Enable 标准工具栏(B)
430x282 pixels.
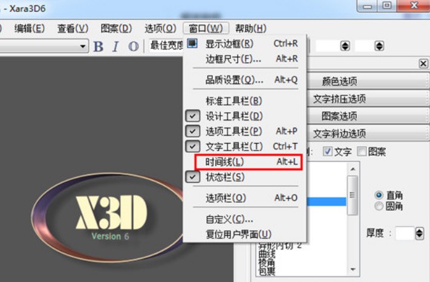coord(244,101)
